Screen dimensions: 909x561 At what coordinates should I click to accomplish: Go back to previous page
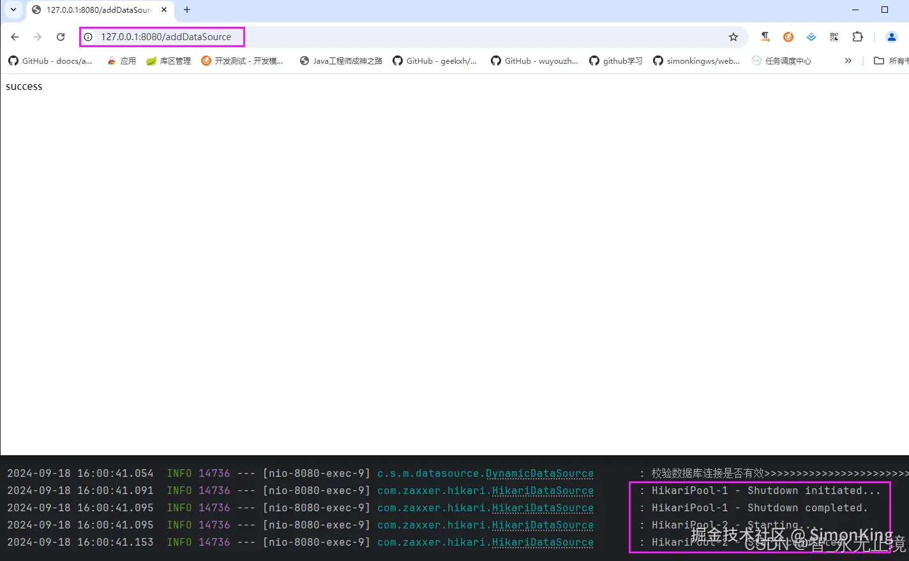pyautogui.click(x=15, y=37)
